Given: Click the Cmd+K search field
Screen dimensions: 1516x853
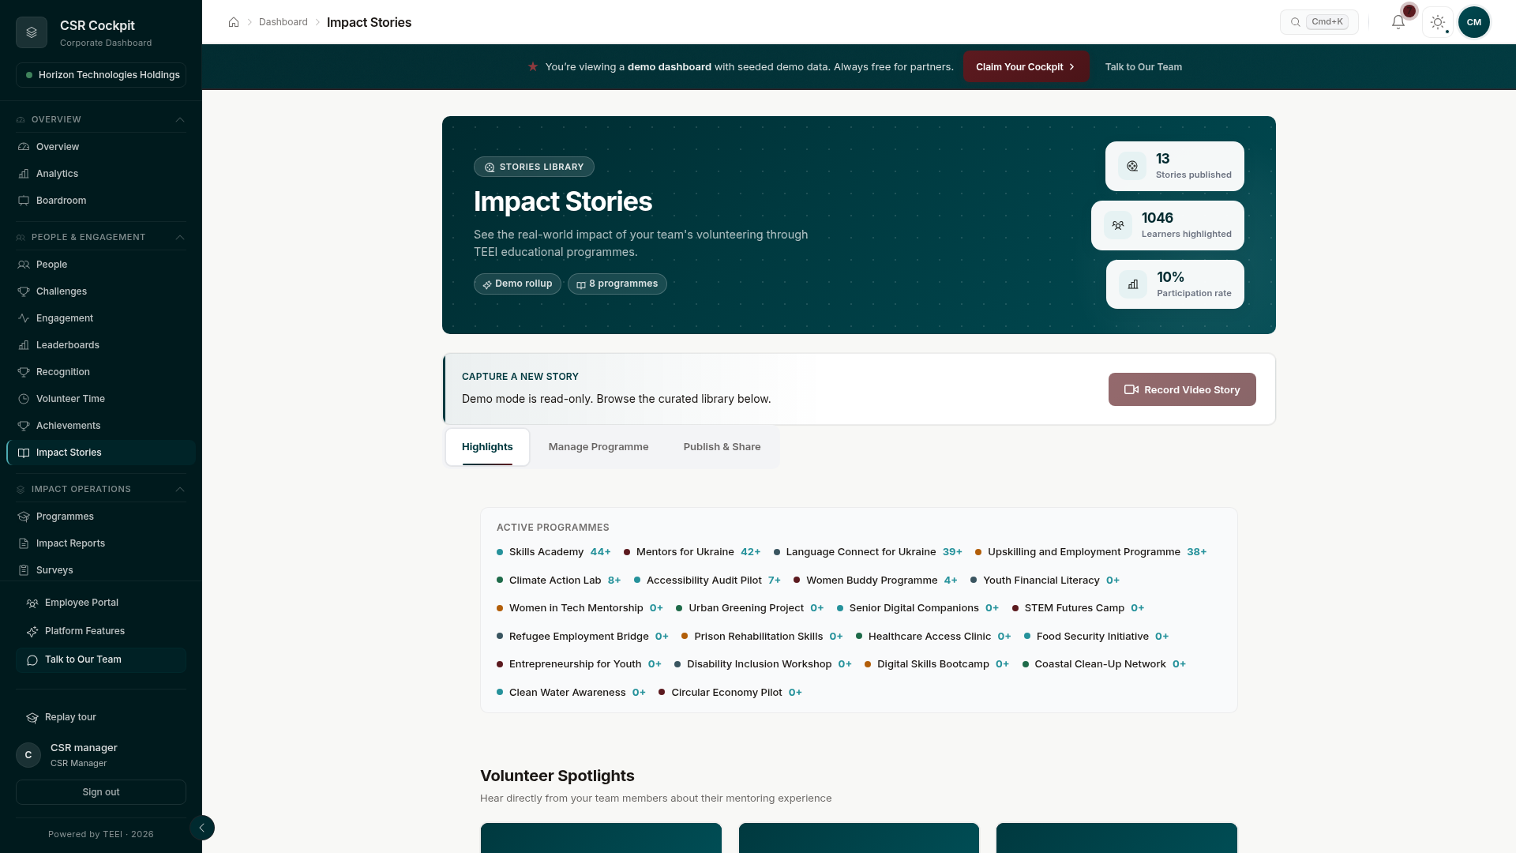Looking at the screenshot, I should (x=1319, y=22).
